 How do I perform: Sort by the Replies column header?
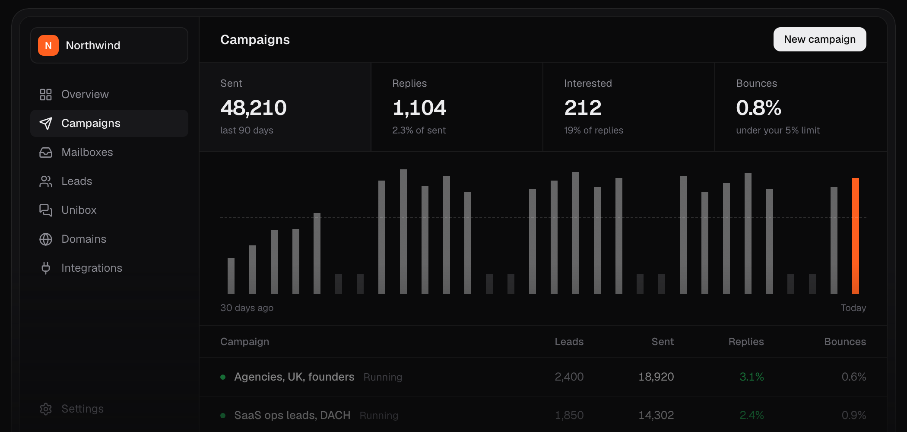pyautogui.click(x=746, y=342)
